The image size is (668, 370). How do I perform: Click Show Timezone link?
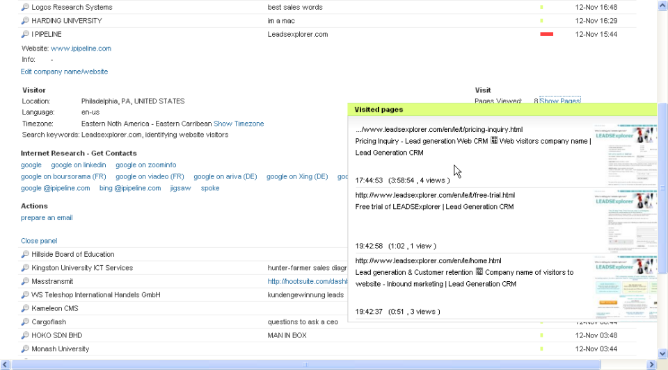click(239, 124)
